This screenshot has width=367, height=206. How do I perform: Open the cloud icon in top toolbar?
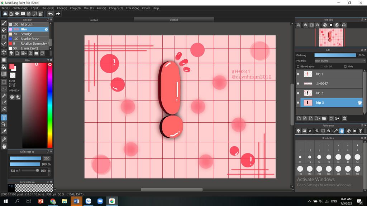pyautogui.click(x=5, y=14)
